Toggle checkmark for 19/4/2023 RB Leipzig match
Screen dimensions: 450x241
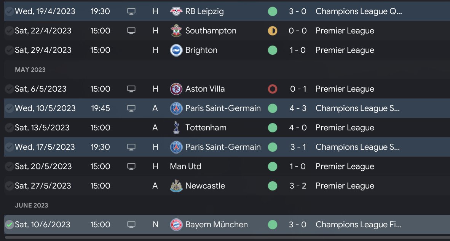[x=9, y=11]
